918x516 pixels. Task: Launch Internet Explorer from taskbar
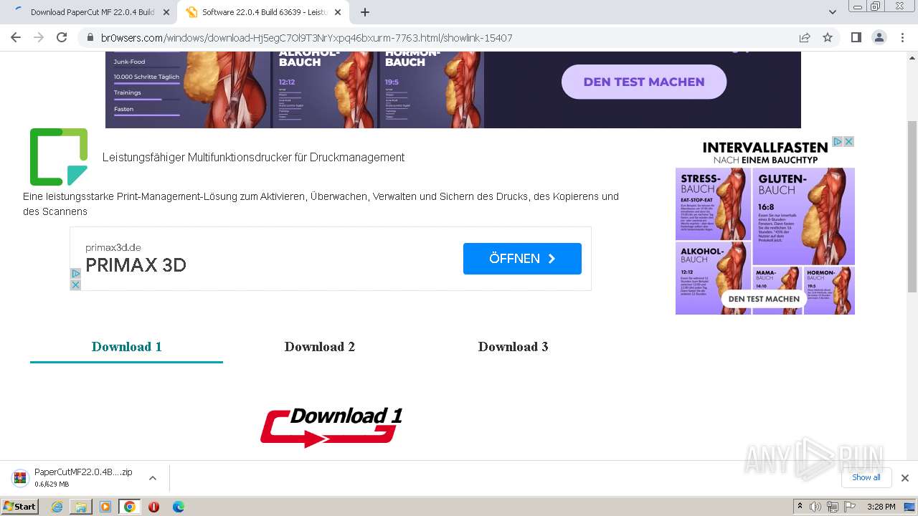click(57, 507)
